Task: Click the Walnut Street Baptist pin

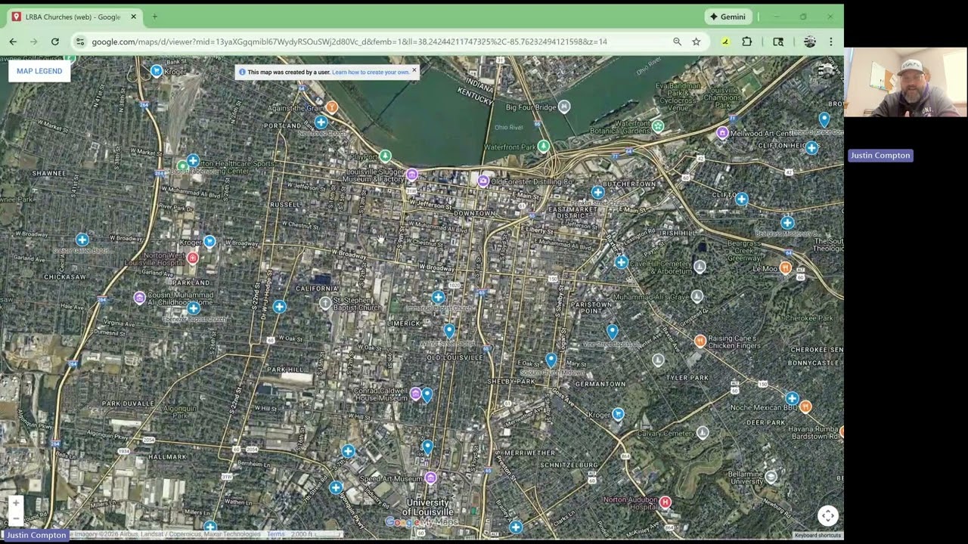Action: (x=449, y=330)
